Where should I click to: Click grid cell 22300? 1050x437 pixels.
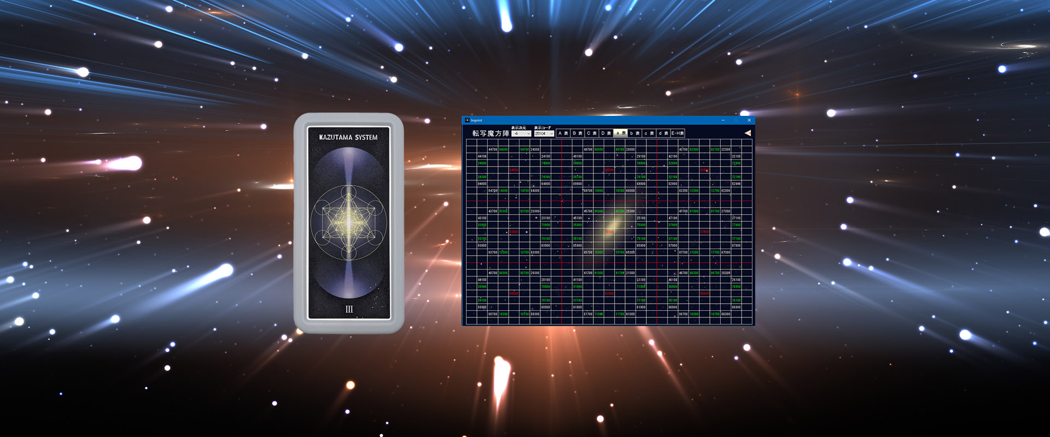726,150
